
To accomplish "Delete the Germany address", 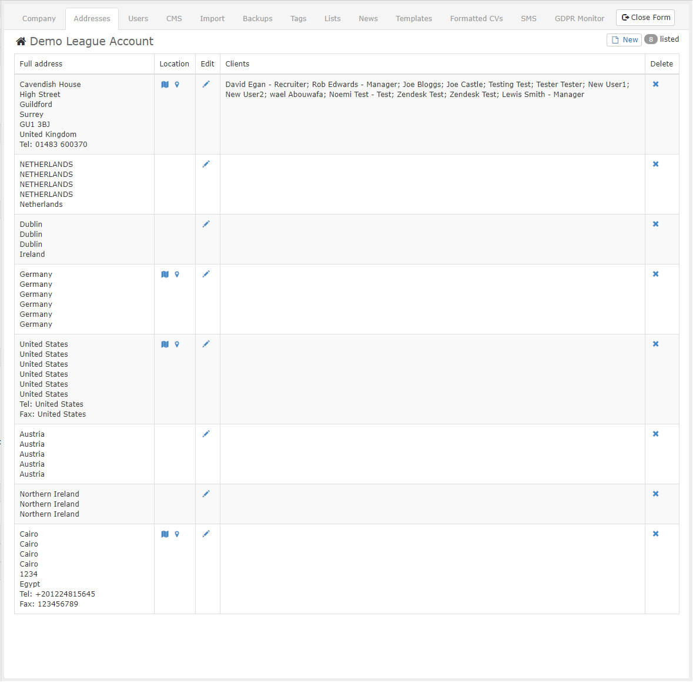I will pos(655,274).
